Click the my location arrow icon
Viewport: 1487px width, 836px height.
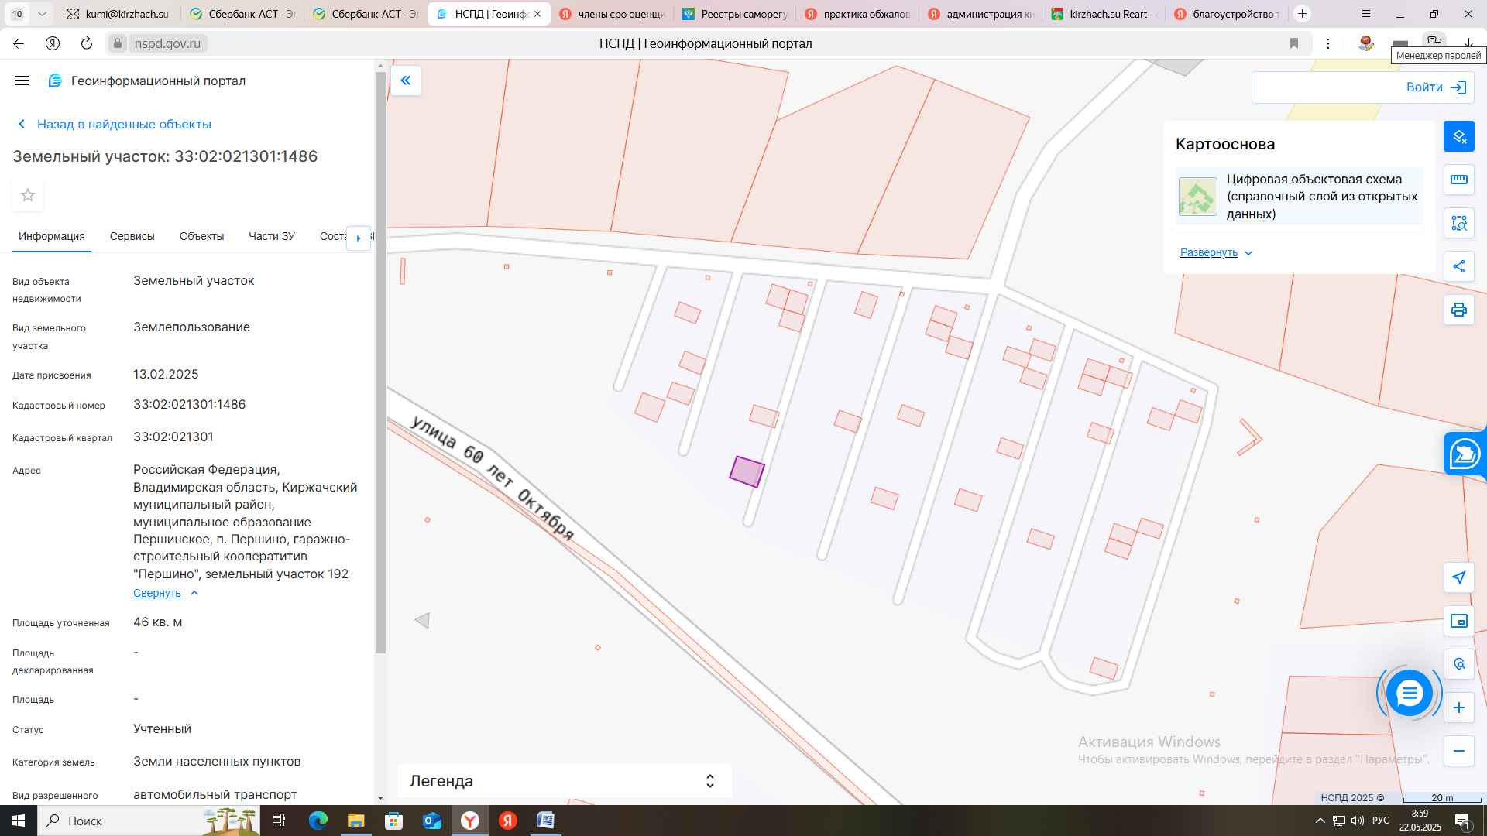(x=1458, y=577)
